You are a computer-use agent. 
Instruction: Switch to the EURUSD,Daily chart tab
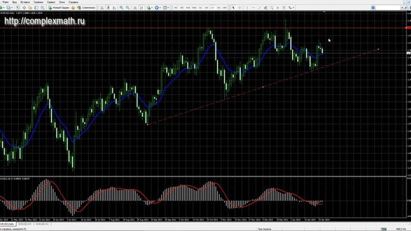pyautogui.click(x=8, y=225)
